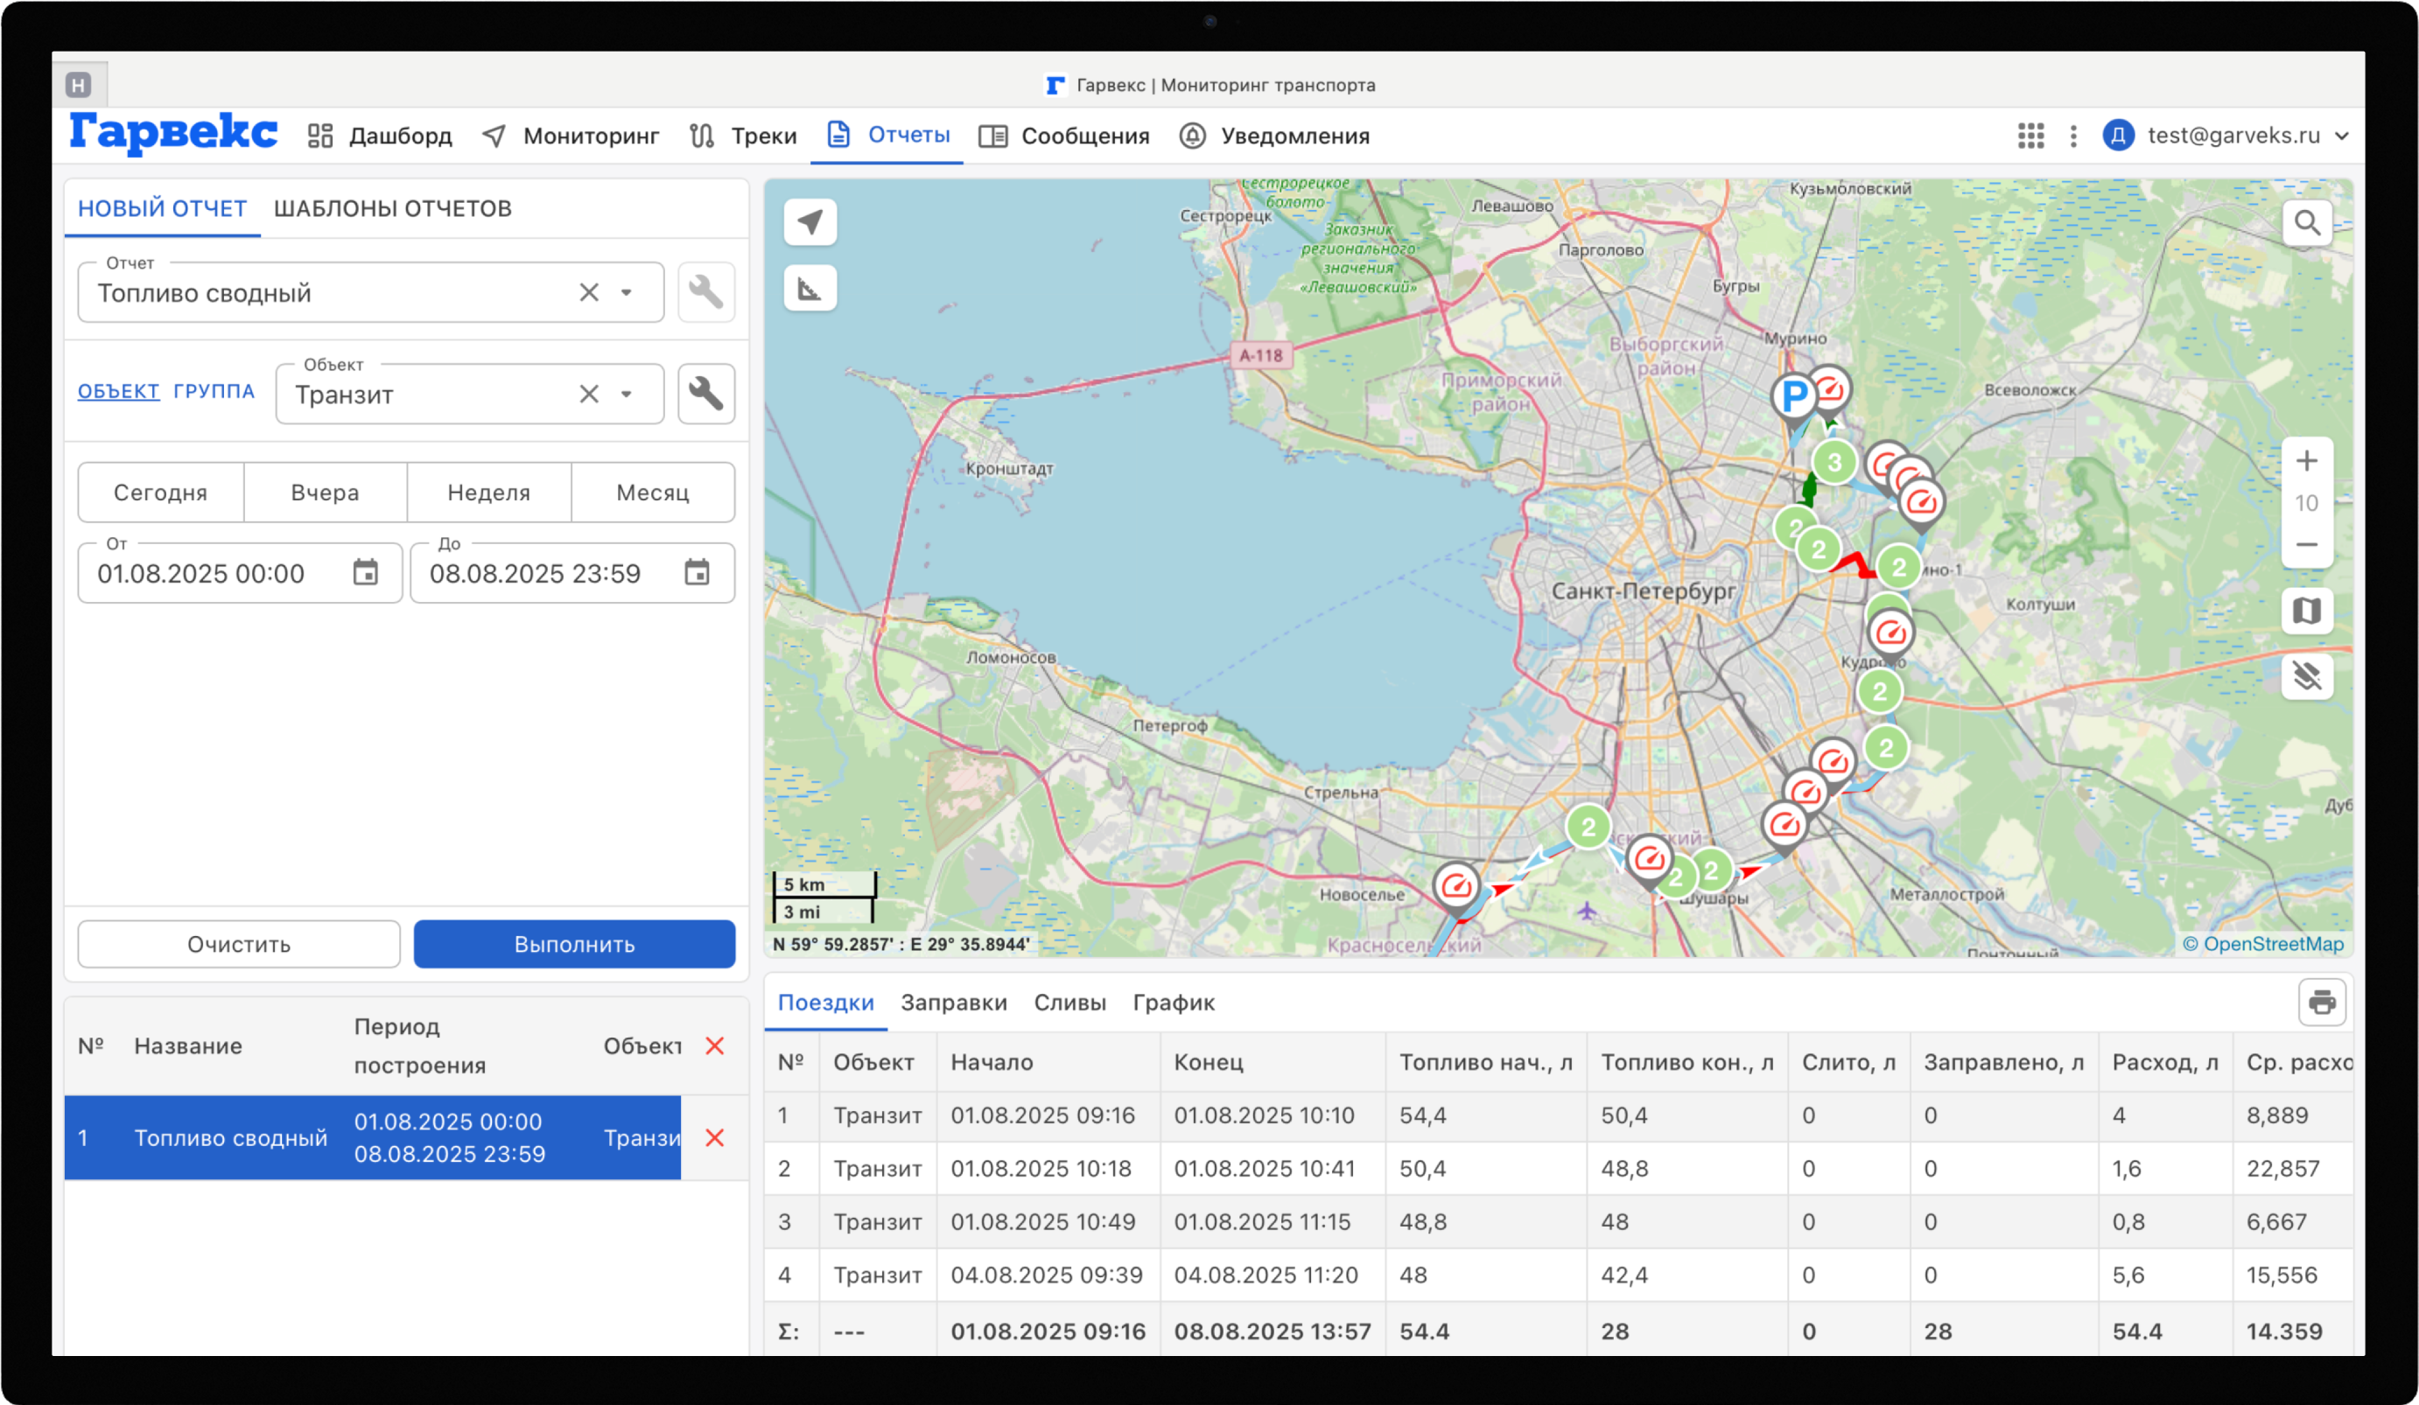Open map layers selector icon
Image resolution: width=2419 pixels, height=1405 pixels.
point(2307,611)
